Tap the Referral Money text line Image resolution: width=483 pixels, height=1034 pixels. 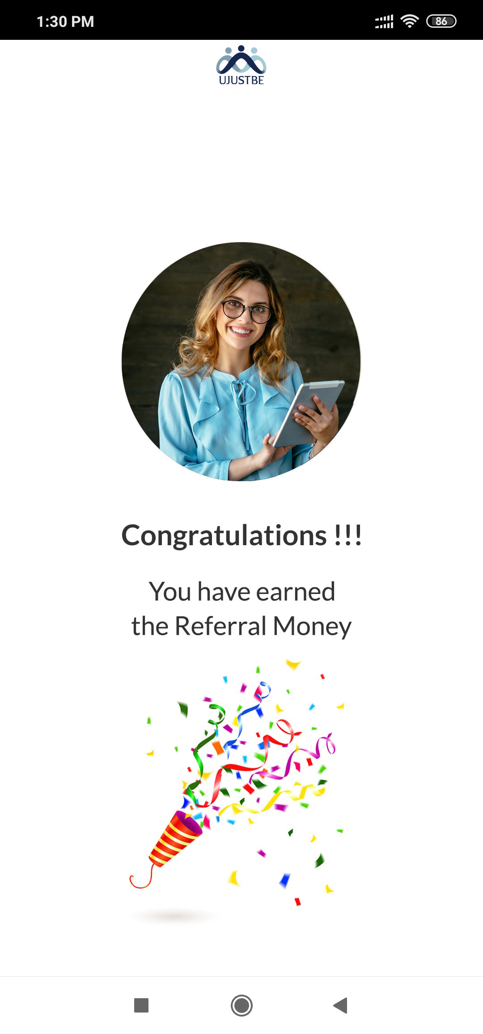tap(241, 626)
